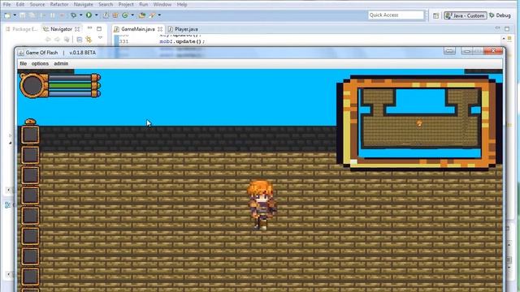520x292 pixels.
Task: Open the Window menu
Action: coord(162,5)
